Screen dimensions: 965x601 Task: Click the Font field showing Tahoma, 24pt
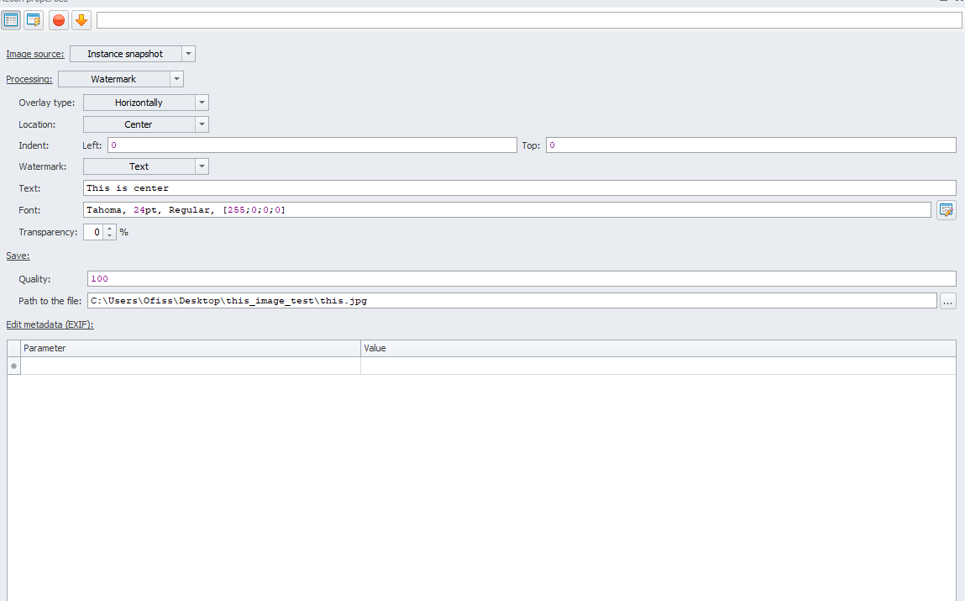tap(507, 210)
